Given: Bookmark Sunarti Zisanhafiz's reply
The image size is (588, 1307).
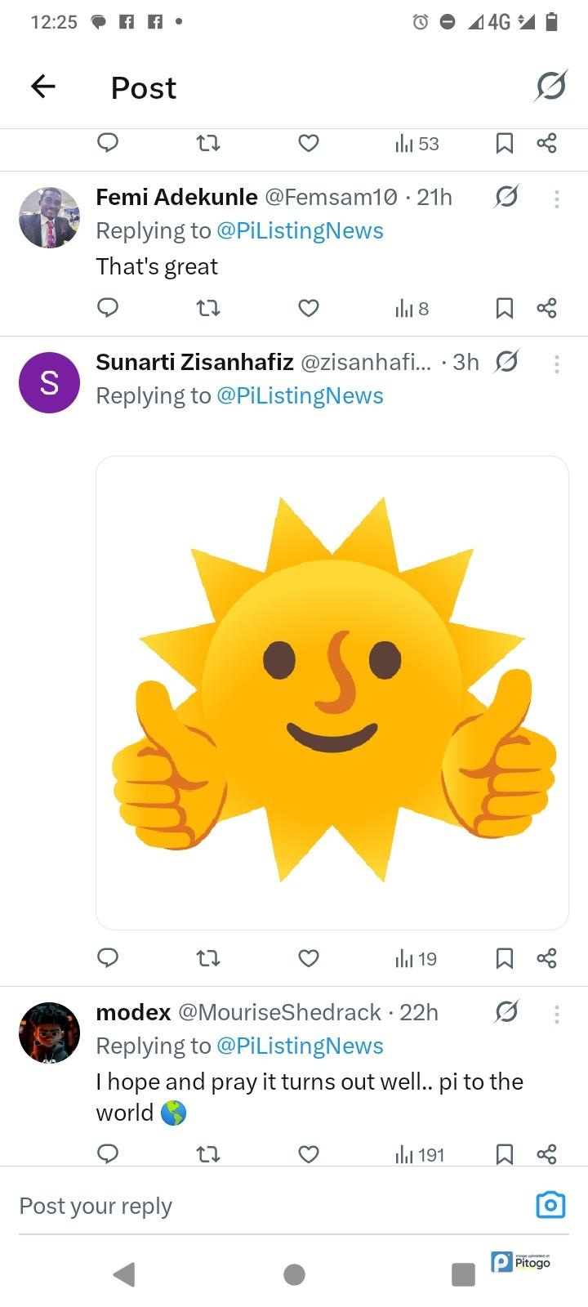Looking at the screenshot, I should pos(505,958).
